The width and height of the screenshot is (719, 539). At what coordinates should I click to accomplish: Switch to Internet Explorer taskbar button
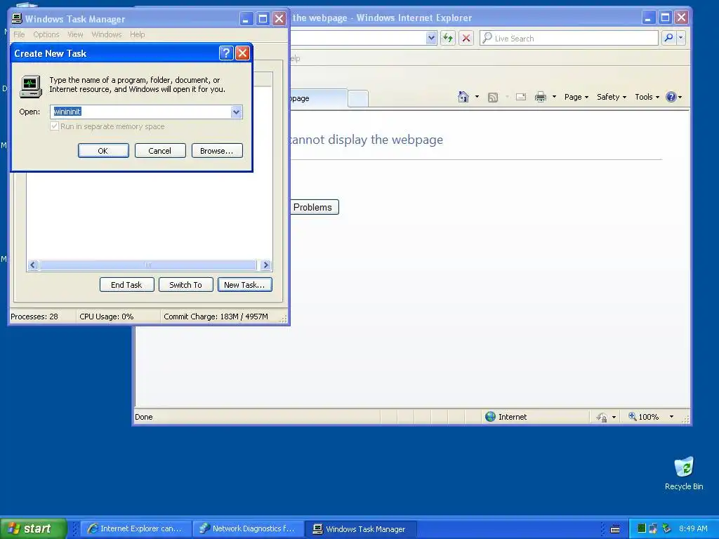(136, 528)
